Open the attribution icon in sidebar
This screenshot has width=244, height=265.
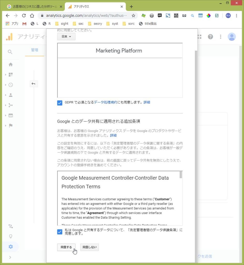click(x=11, y=226)
